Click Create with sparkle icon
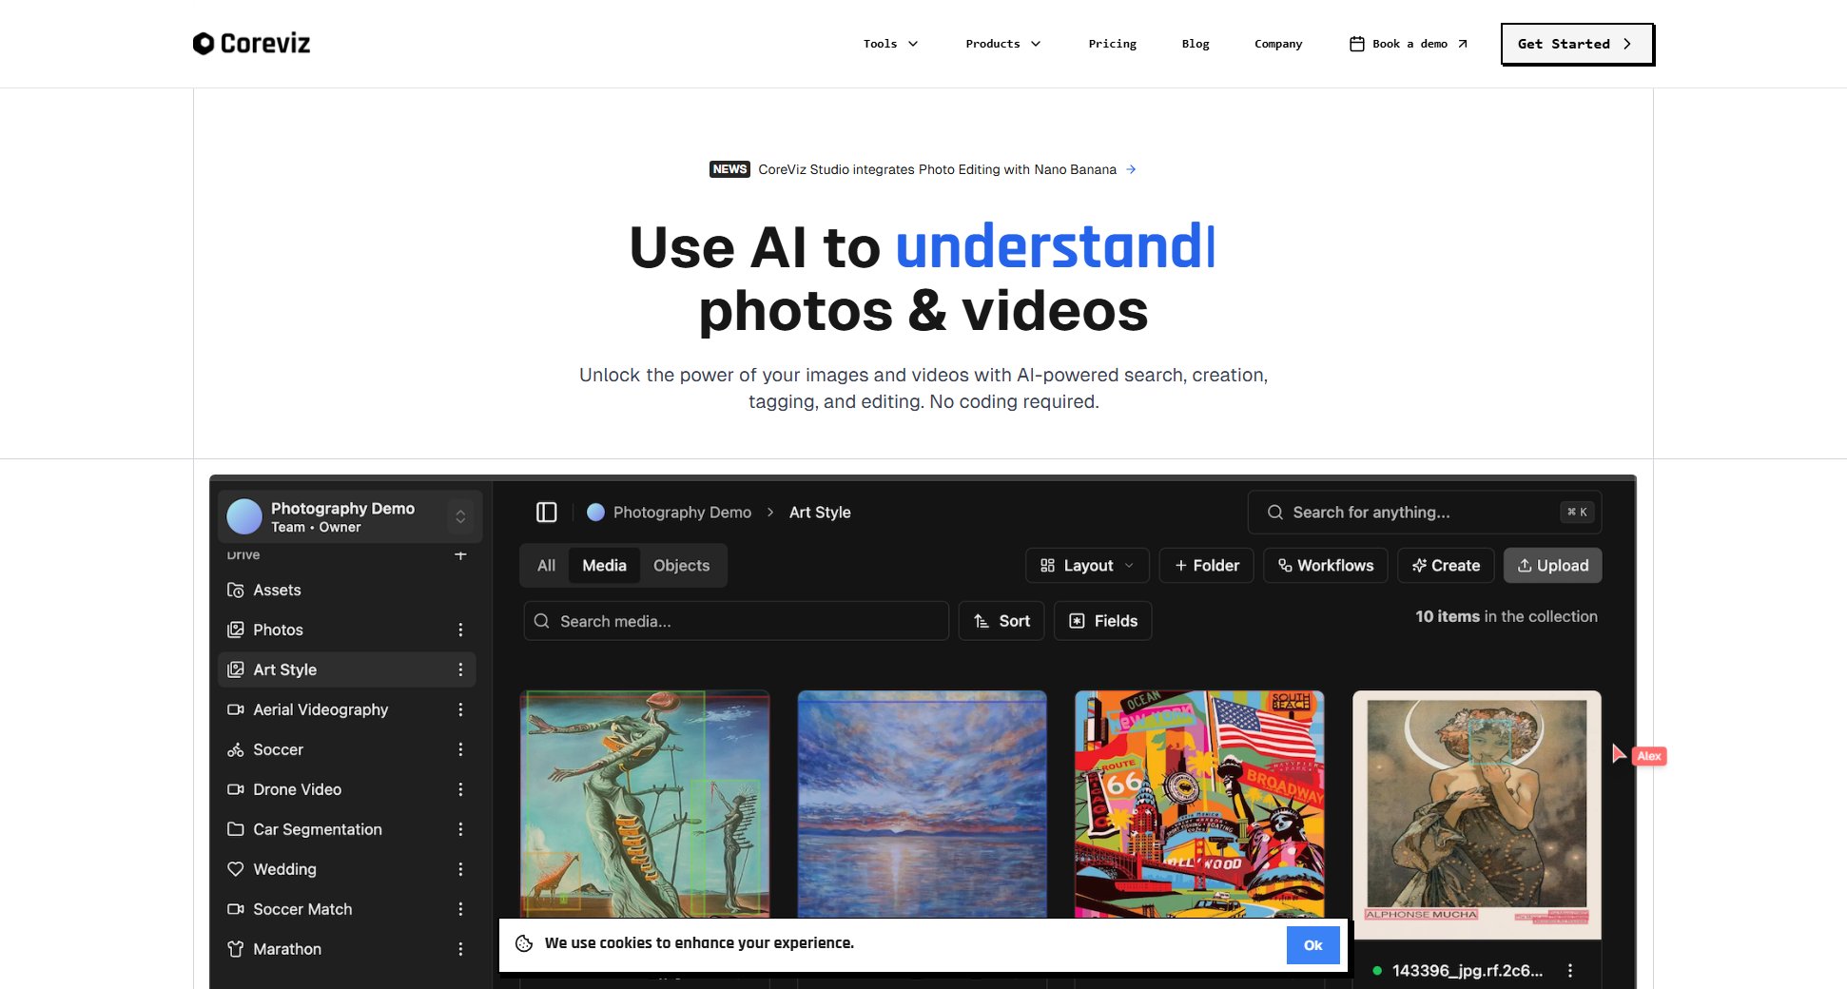 tap(1446, 566)
